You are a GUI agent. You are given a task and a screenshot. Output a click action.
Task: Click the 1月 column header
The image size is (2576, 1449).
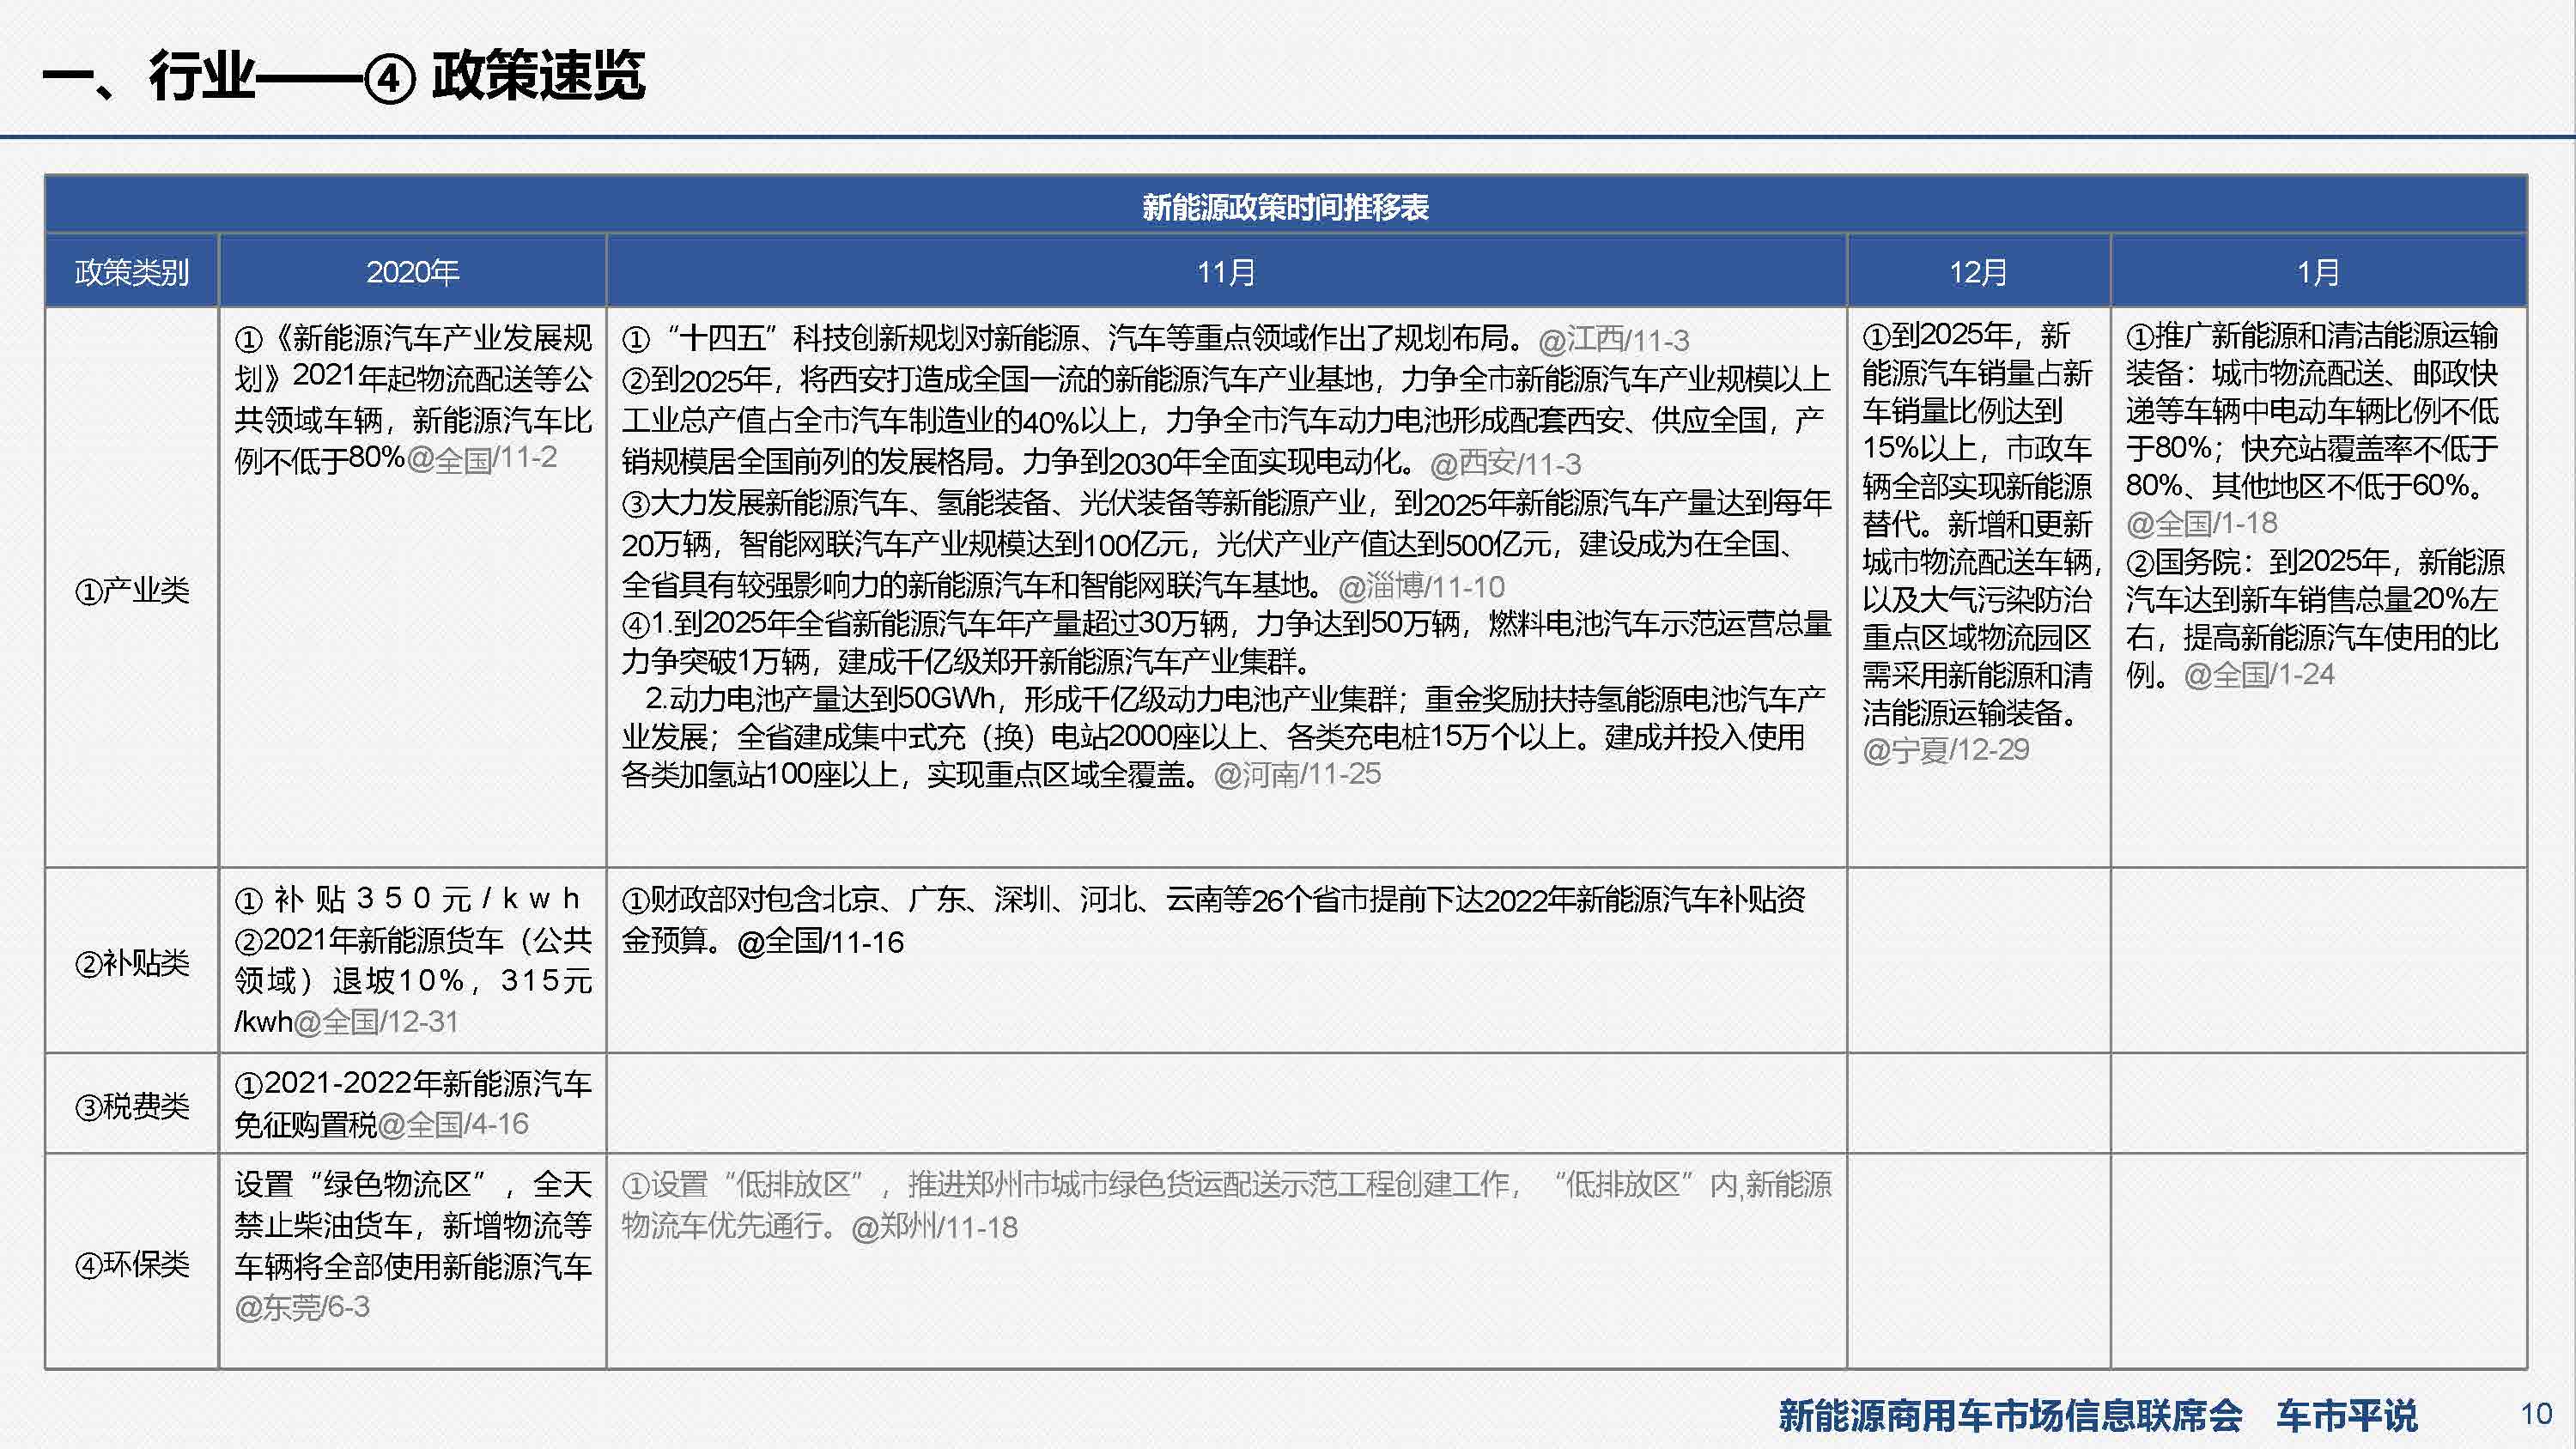click(2318, 272)
